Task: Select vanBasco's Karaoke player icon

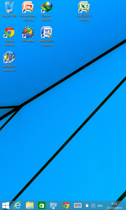Action: click(x=9, y=61)
